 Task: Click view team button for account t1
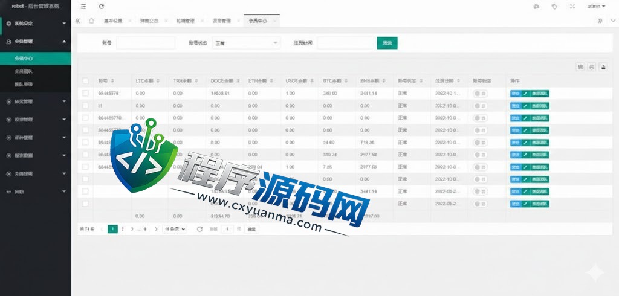[539, 106]
